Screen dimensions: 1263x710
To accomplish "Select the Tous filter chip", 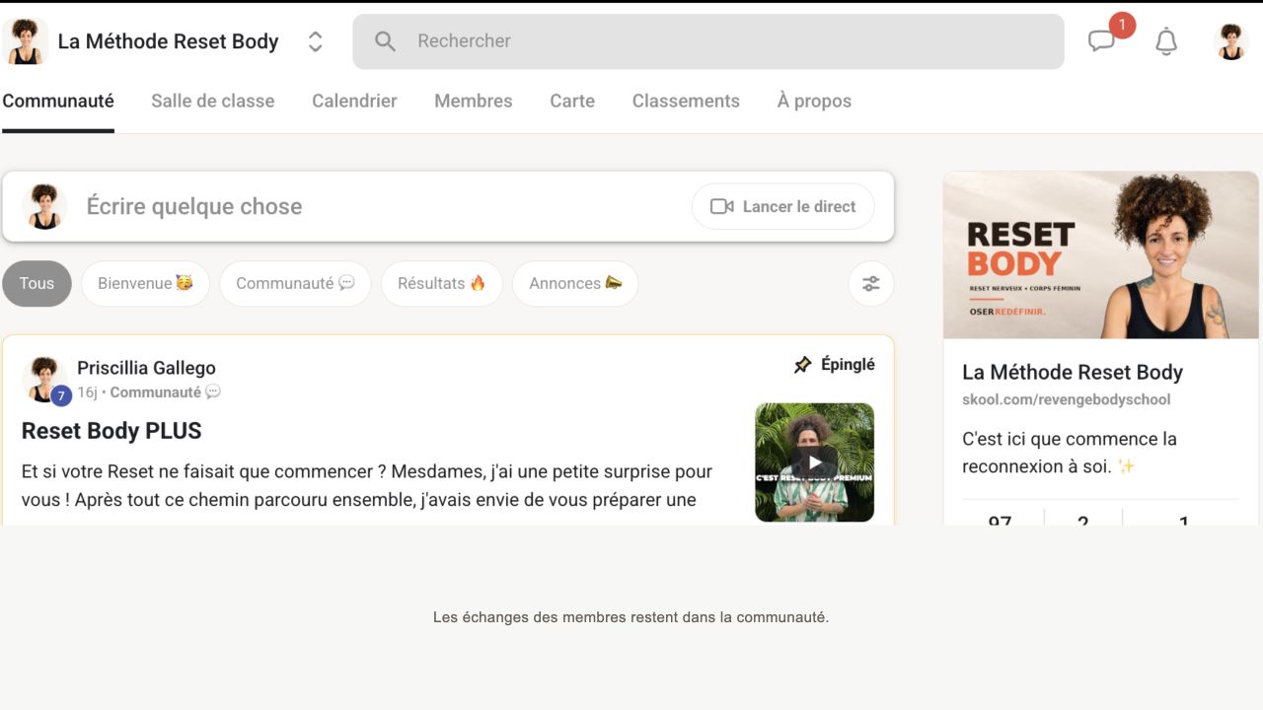I will pos(37,284).
